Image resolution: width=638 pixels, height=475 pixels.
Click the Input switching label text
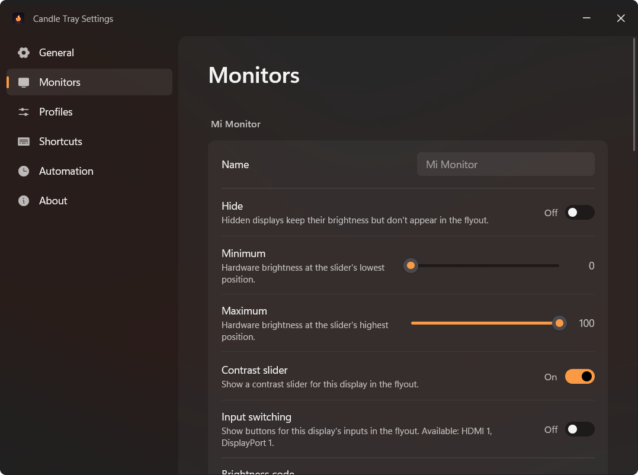coord(257,417)
